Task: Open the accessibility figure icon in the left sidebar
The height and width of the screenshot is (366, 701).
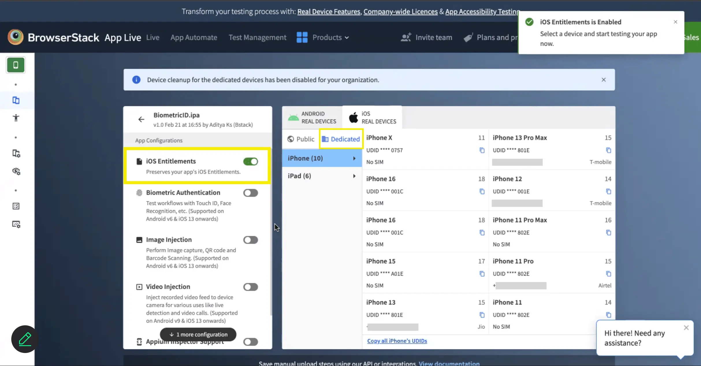Action: tap(16, 118)
